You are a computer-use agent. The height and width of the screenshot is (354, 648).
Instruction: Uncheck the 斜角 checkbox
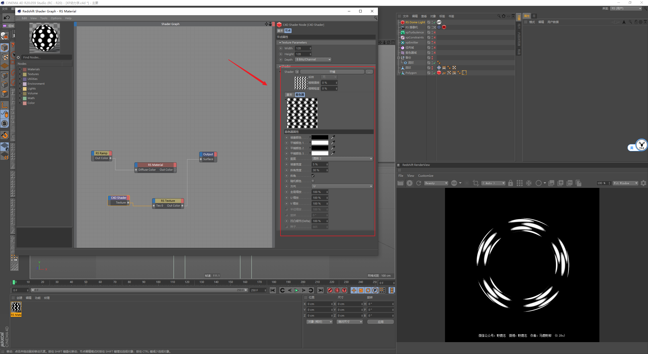coord(313,175)
